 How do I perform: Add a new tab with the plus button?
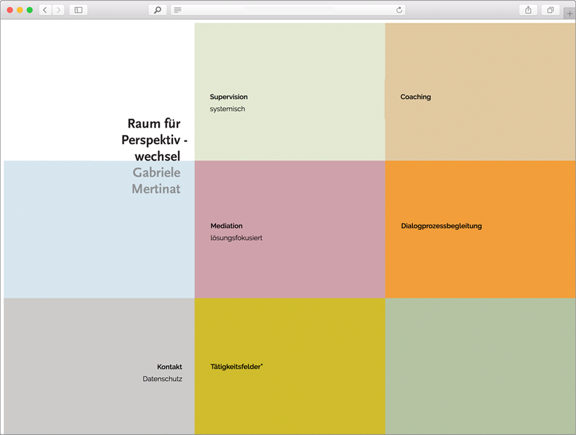[x=569, y=14]
